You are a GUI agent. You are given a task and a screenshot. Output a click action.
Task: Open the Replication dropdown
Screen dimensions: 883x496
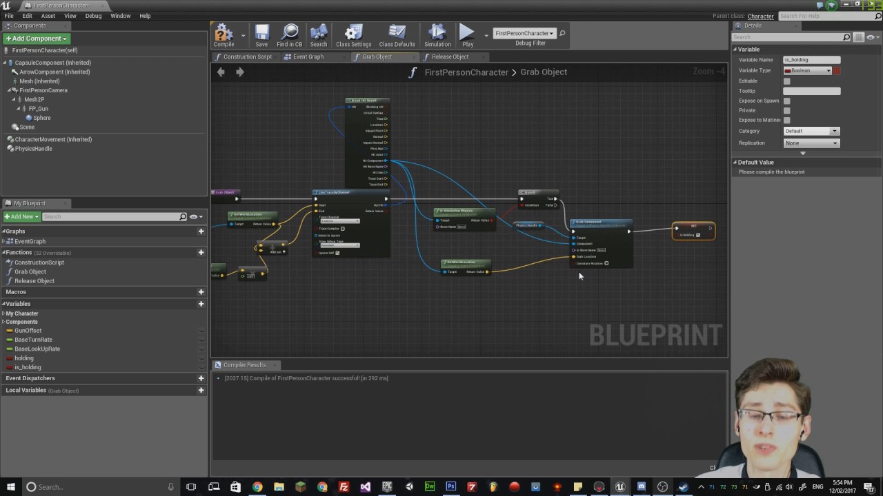pos(811,143)
